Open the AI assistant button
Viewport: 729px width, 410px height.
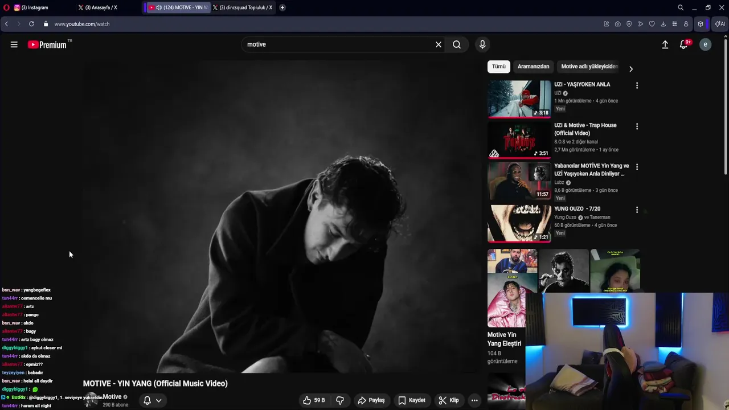[x=720, y=24]
